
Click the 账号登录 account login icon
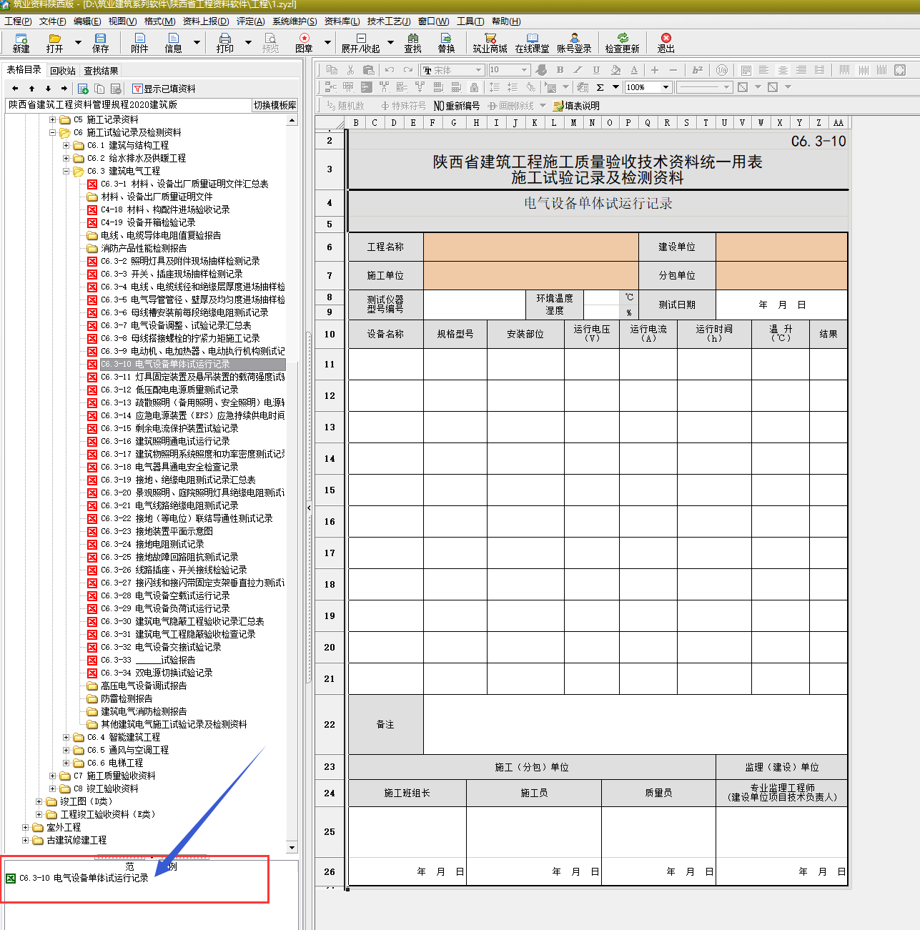[574, 42]
